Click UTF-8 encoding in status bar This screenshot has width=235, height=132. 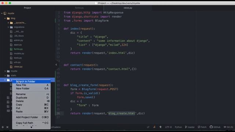pyautogui.click(x=168, y=127)
